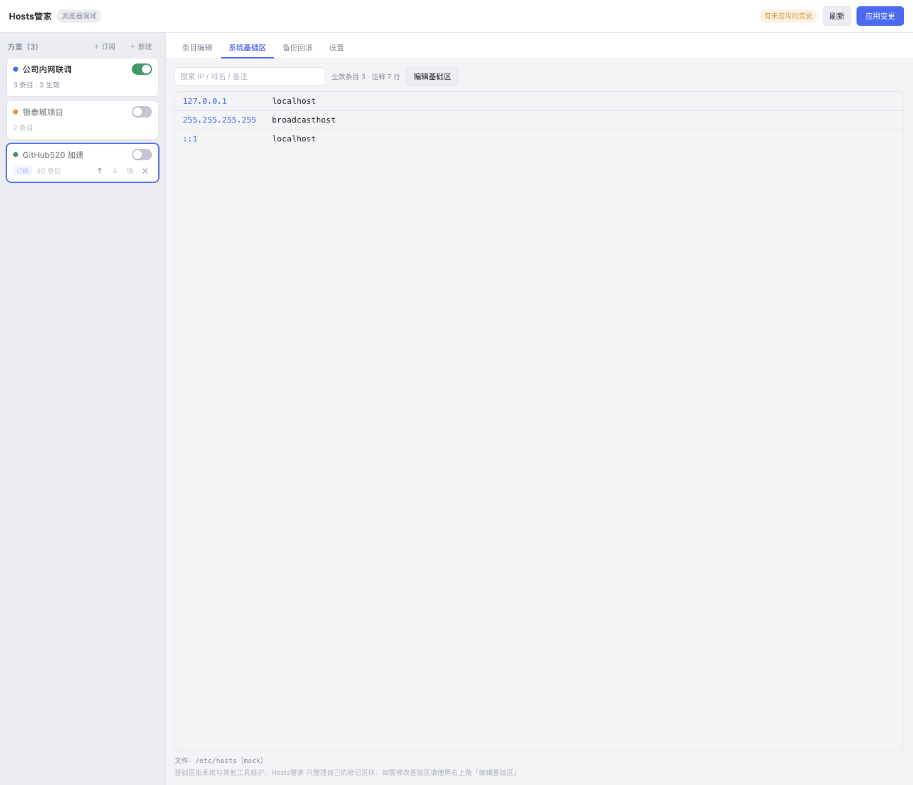Turn on the GitHub520 加速 toggle
Viewport: 913px width, 785px height.
142,155
